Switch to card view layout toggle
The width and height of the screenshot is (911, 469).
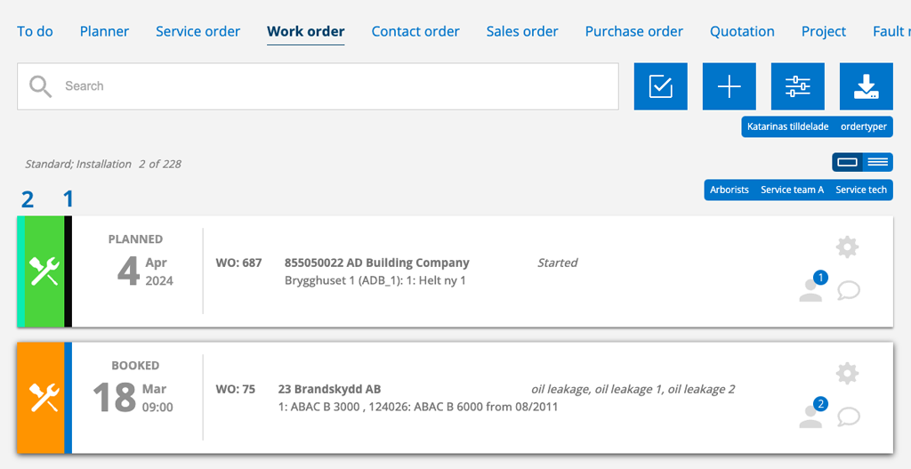848,162
